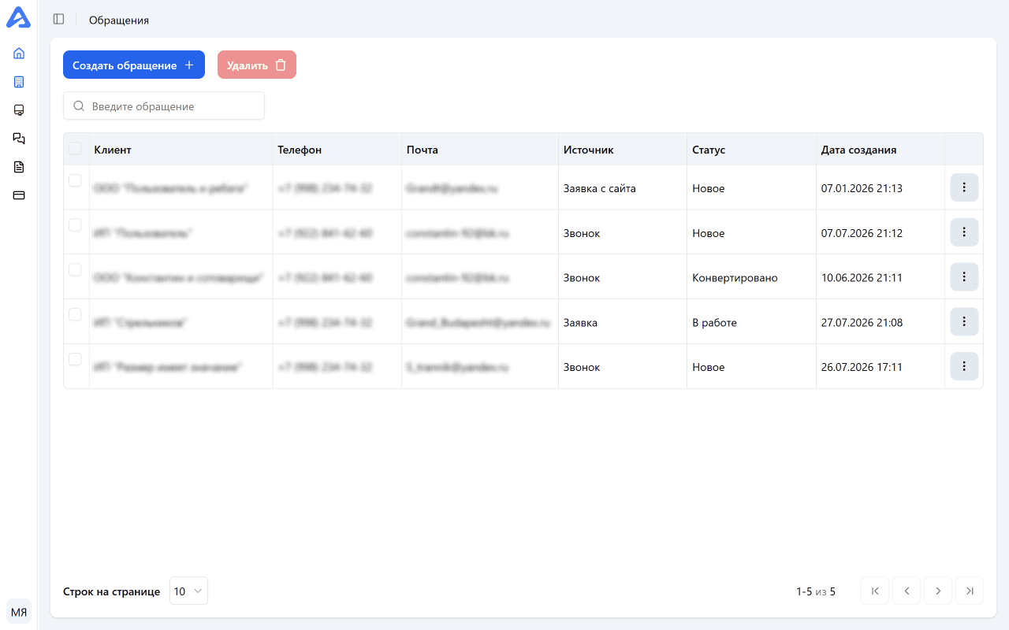This screenshot has width=1009, height=630.
Task: Open the chat bubbles icon in sidebar
Action: [19, 139]
